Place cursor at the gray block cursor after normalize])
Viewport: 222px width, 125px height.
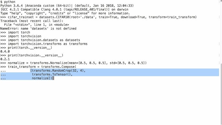53,78
